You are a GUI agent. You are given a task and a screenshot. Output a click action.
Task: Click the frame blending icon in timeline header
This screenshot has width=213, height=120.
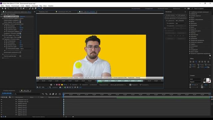pyautogui.click(x=53, y=94)
